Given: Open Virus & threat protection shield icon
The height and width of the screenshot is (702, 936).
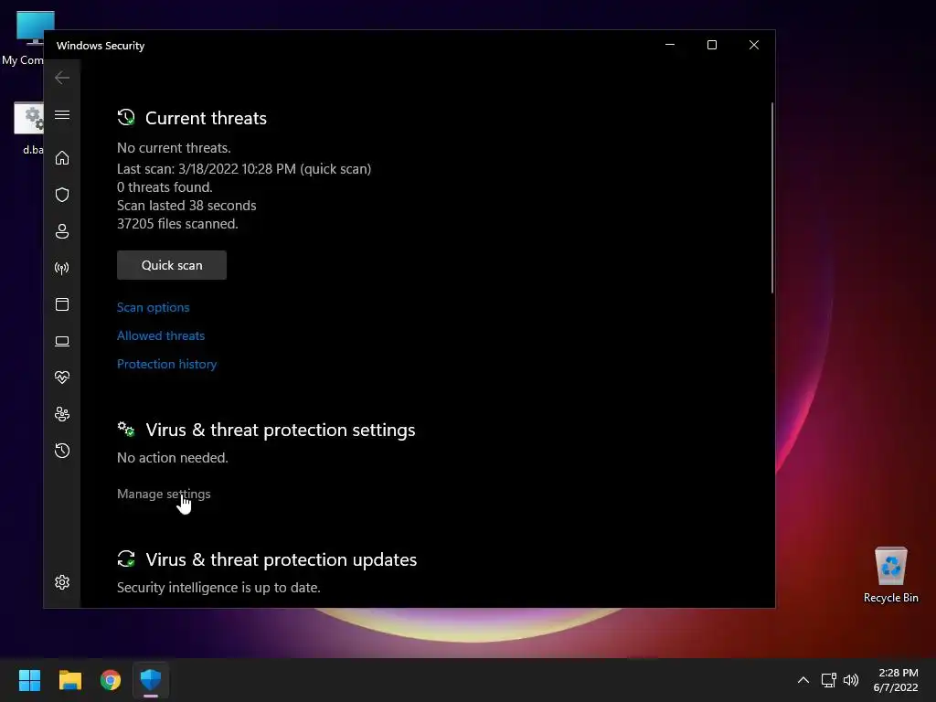Looking at the screenshot, I should pos(62,195).
